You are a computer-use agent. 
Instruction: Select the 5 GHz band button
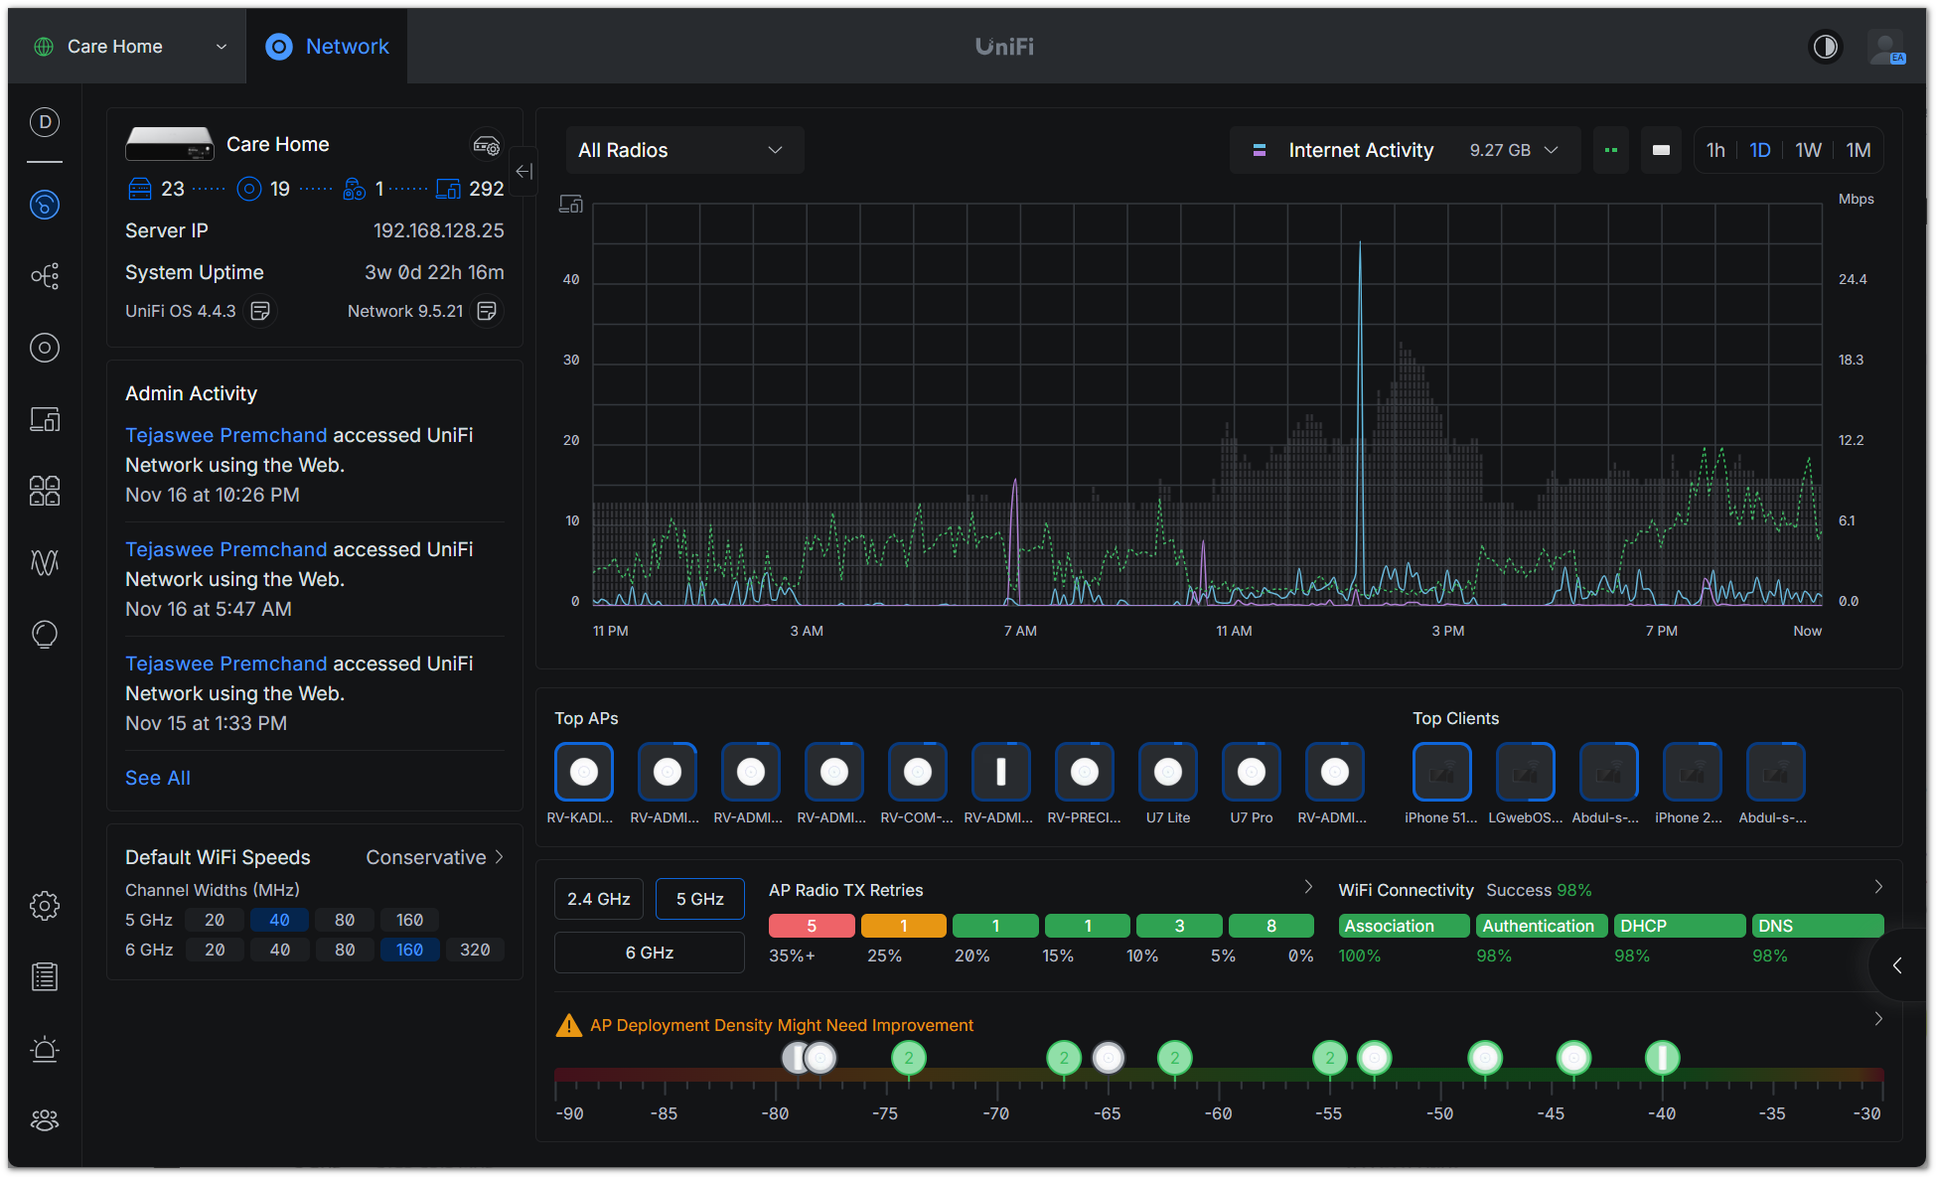tap(700, 899)
